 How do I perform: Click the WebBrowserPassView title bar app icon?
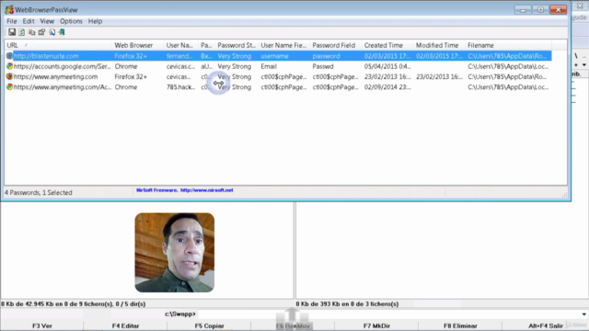[9, 10]
